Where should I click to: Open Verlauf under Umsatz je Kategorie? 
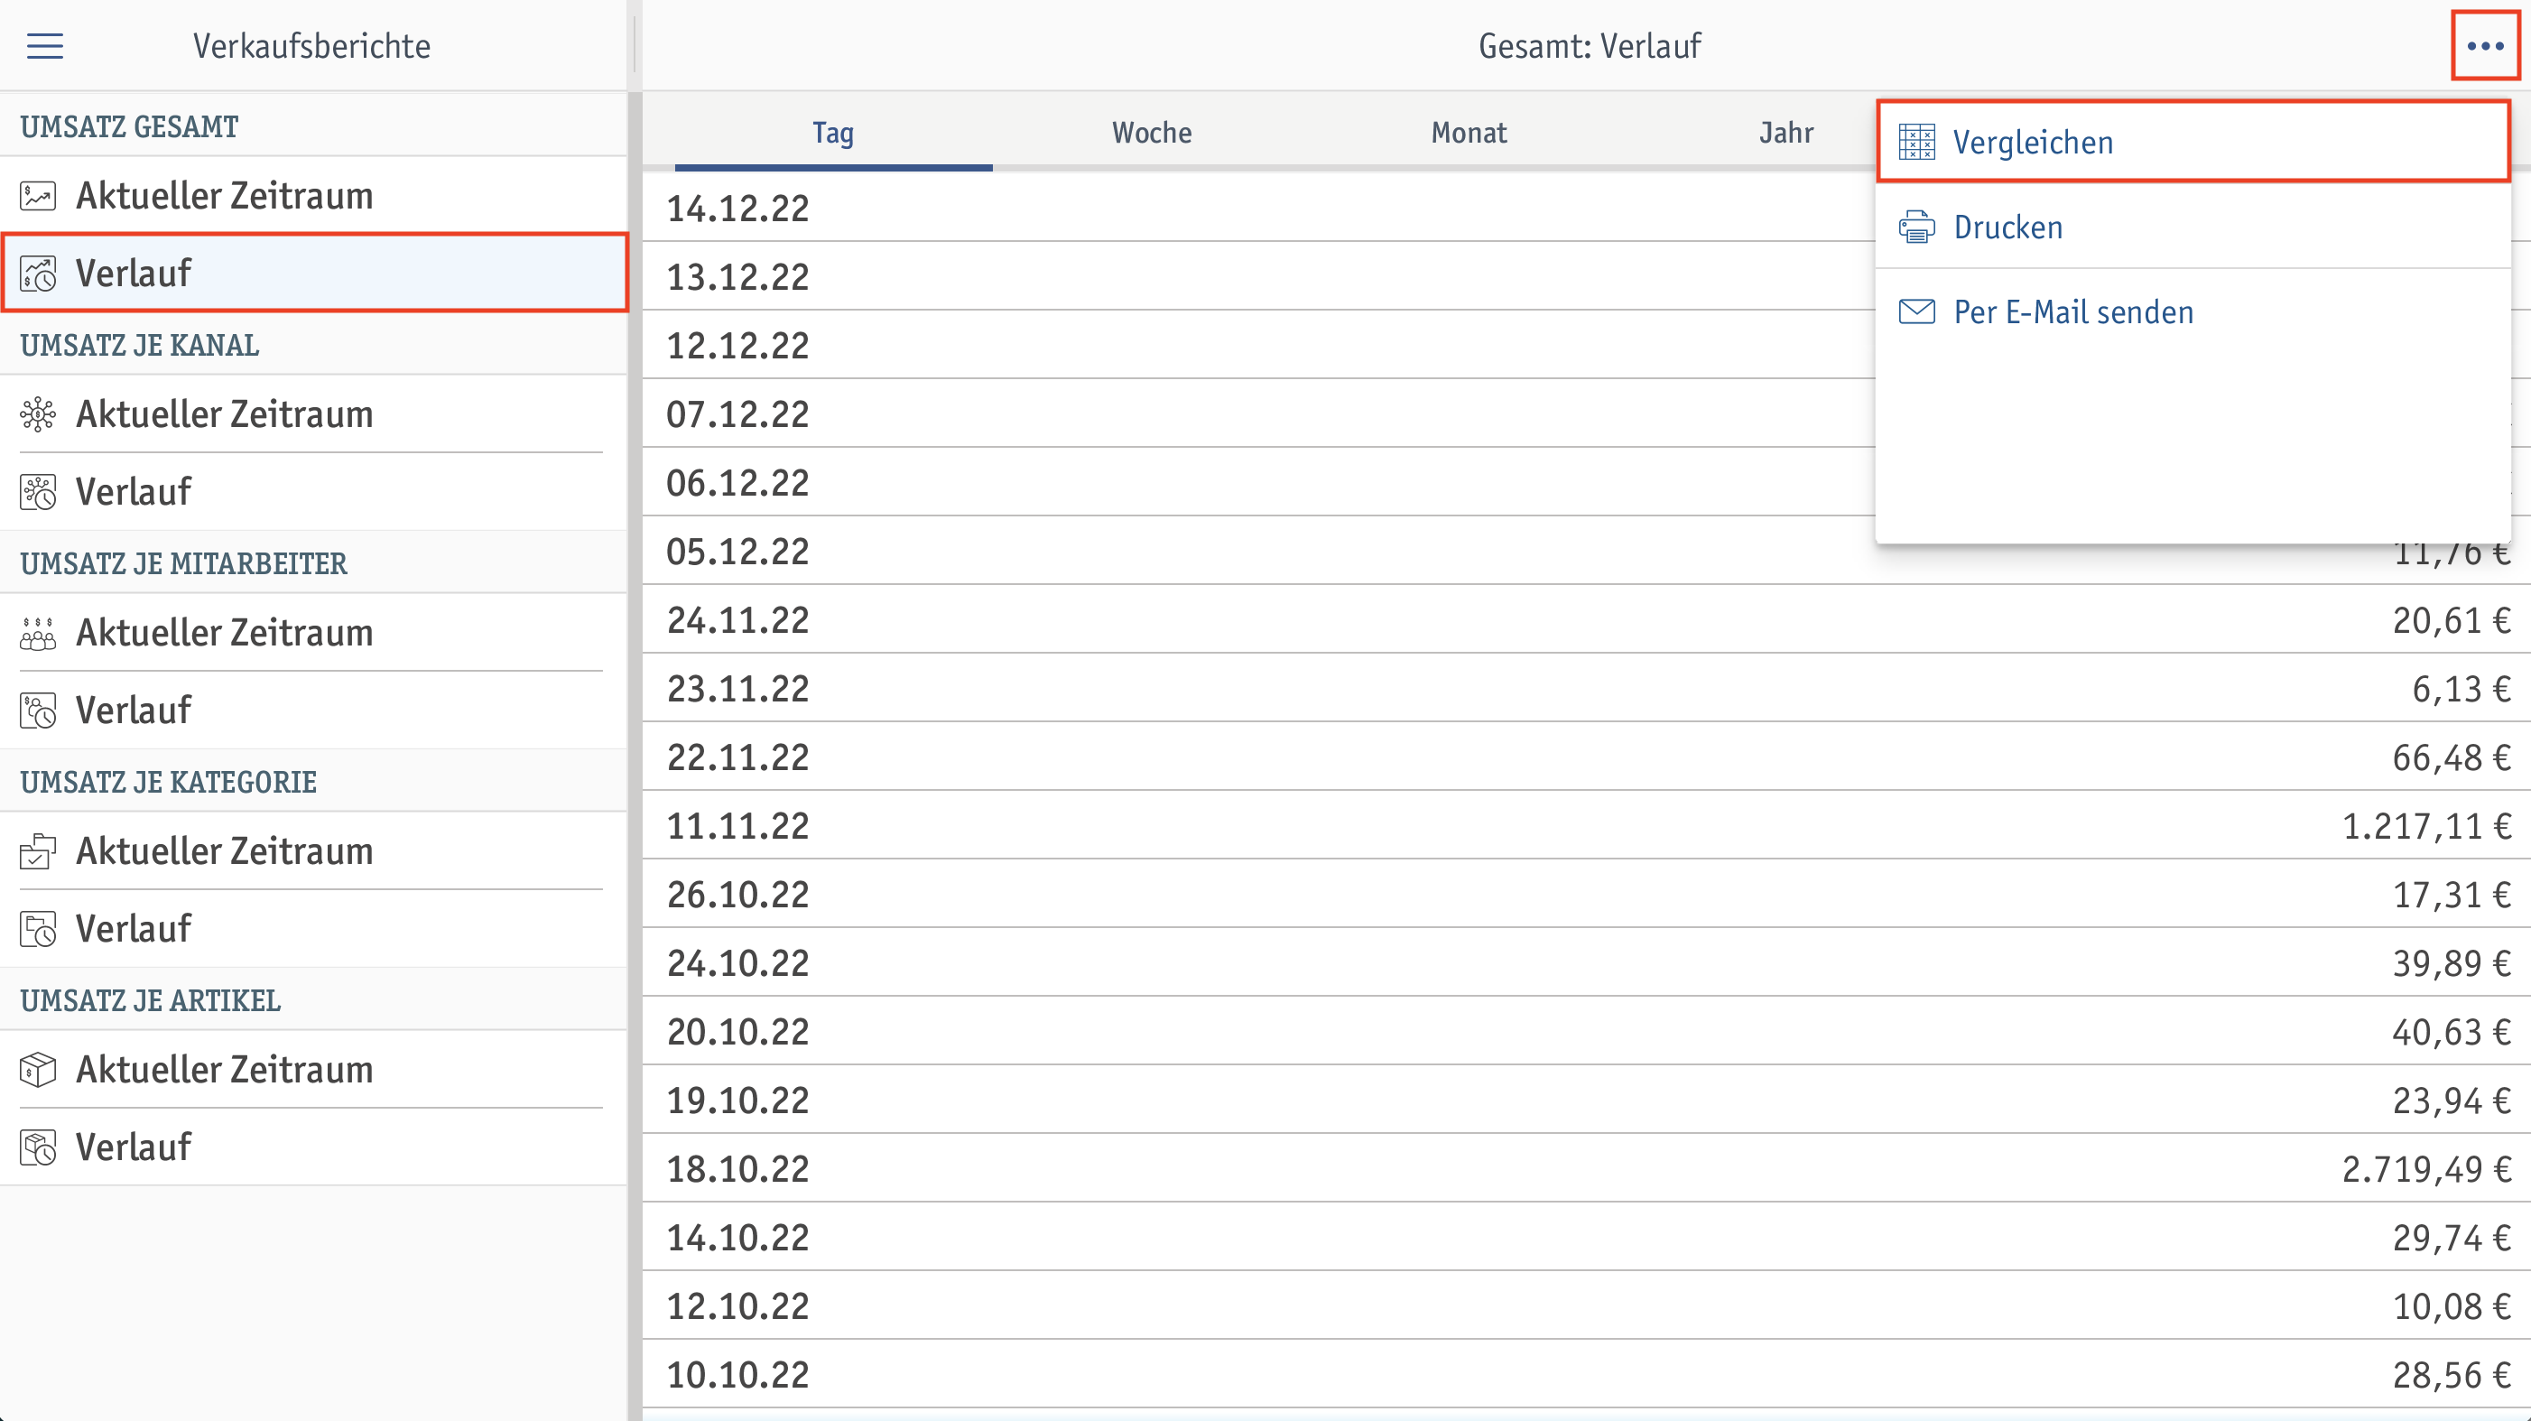point(313,929)
